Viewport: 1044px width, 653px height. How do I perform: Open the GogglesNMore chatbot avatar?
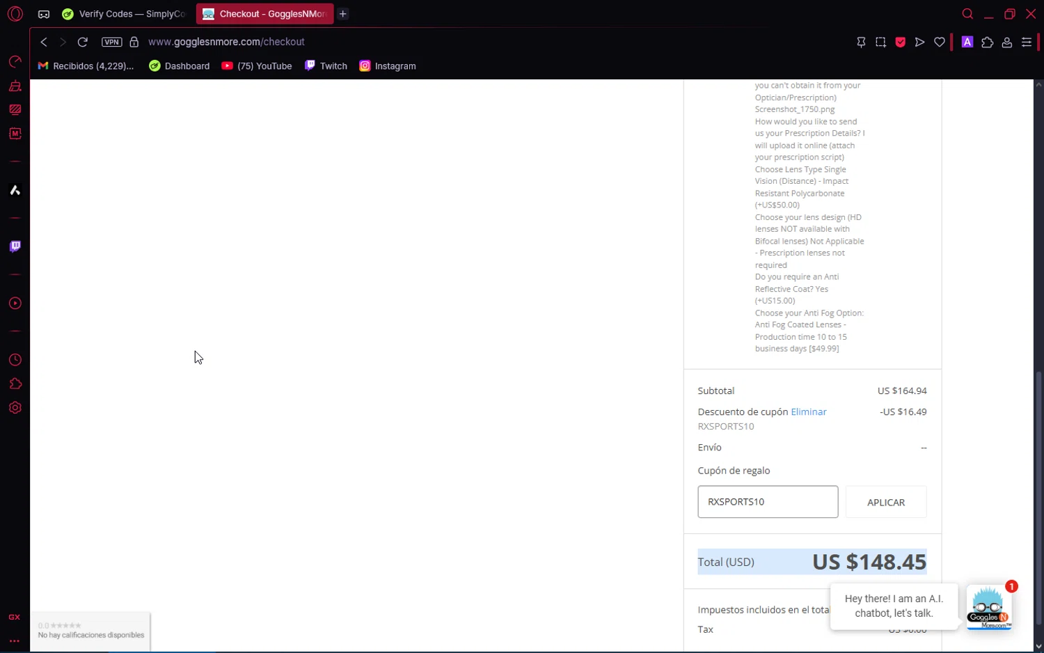(989, 608)
